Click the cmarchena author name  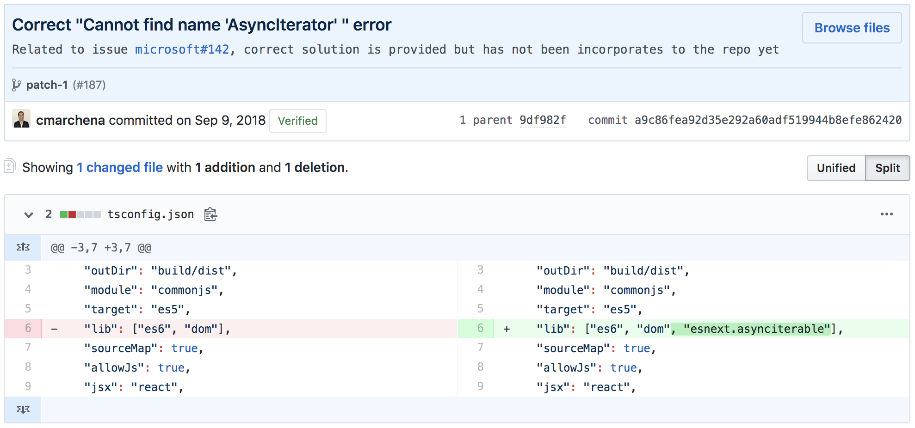pos(70,120)
